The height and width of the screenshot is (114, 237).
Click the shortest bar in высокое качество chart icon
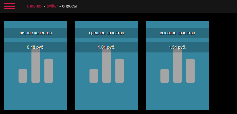point(164,76)
